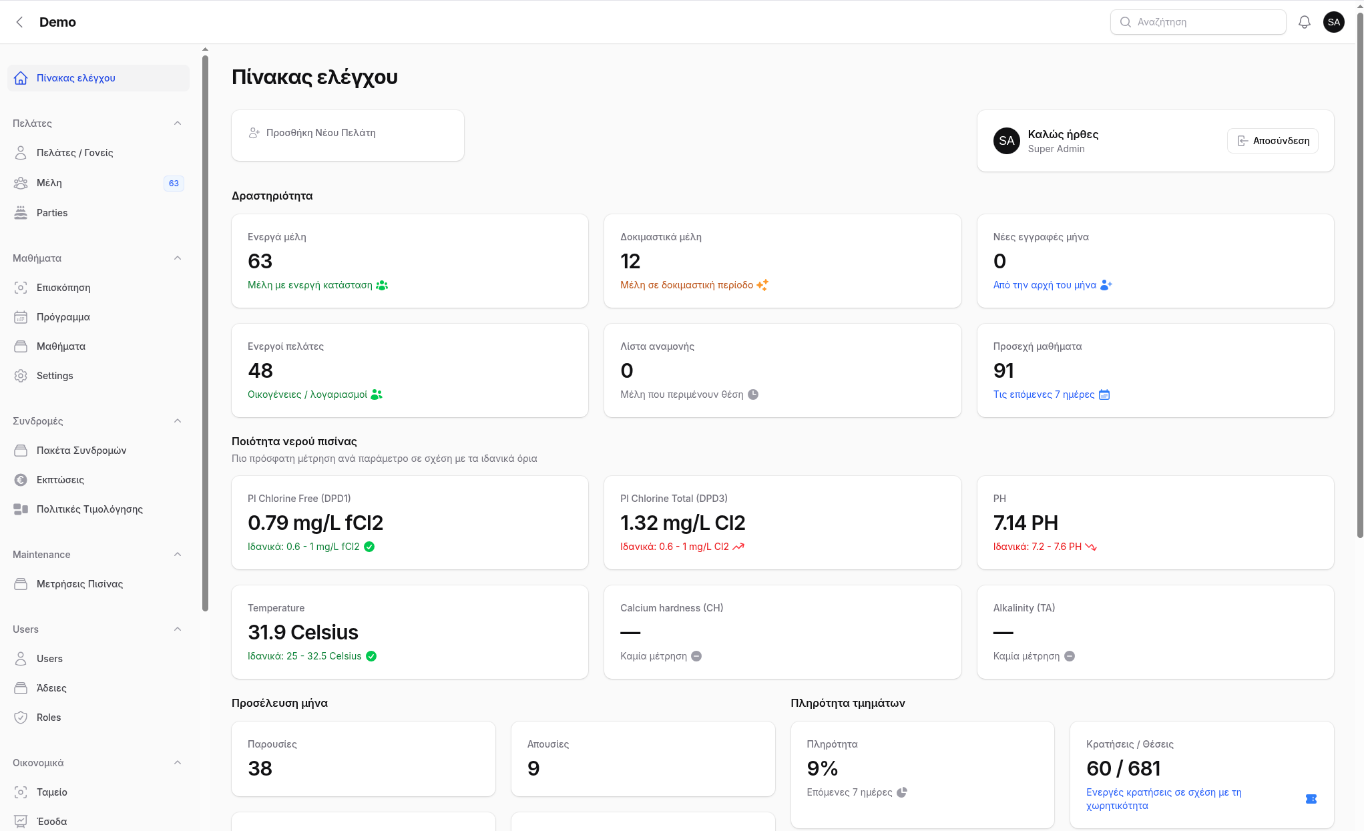Image resolution: width=1364 pixels, height=831 pixels.
Task: Click the Άδειες sidebar icon
Action: tap(21, 688)
